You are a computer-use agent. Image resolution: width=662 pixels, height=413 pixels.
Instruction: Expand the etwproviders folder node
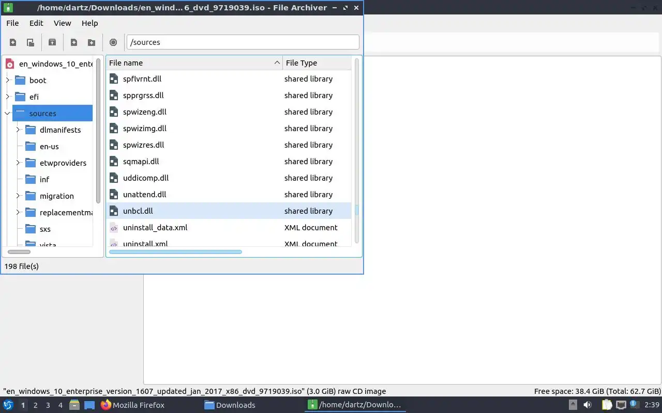(18, 163)
